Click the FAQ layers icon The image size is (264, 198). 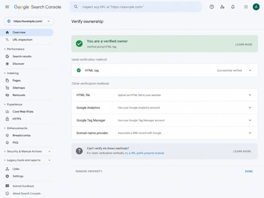7,143
